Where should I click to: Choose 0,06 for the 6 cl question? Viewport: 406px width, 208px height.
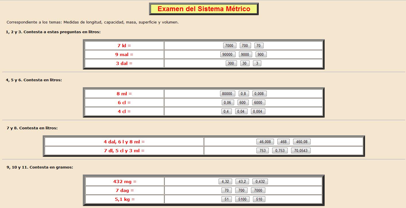point(228,102)
